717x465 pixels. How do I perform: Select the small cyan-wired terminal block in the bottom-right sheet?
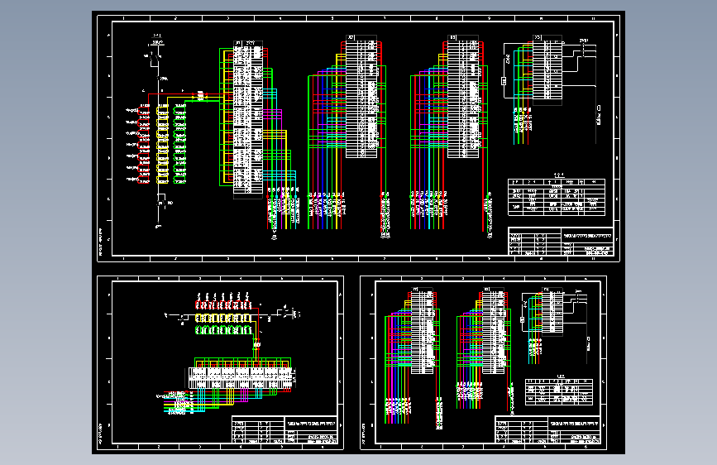pyautogui.click(x=552, y=312)
